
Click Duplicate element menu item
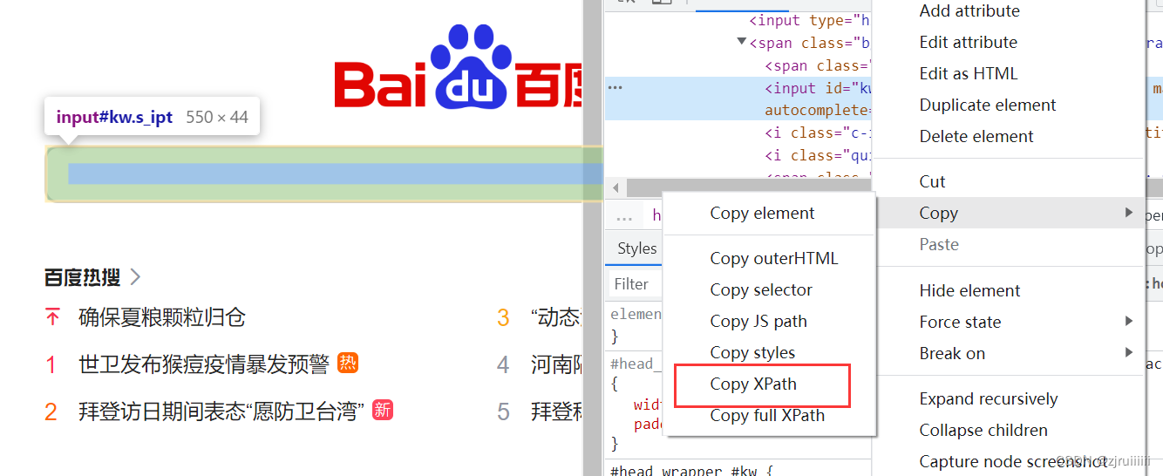point(988,105)
